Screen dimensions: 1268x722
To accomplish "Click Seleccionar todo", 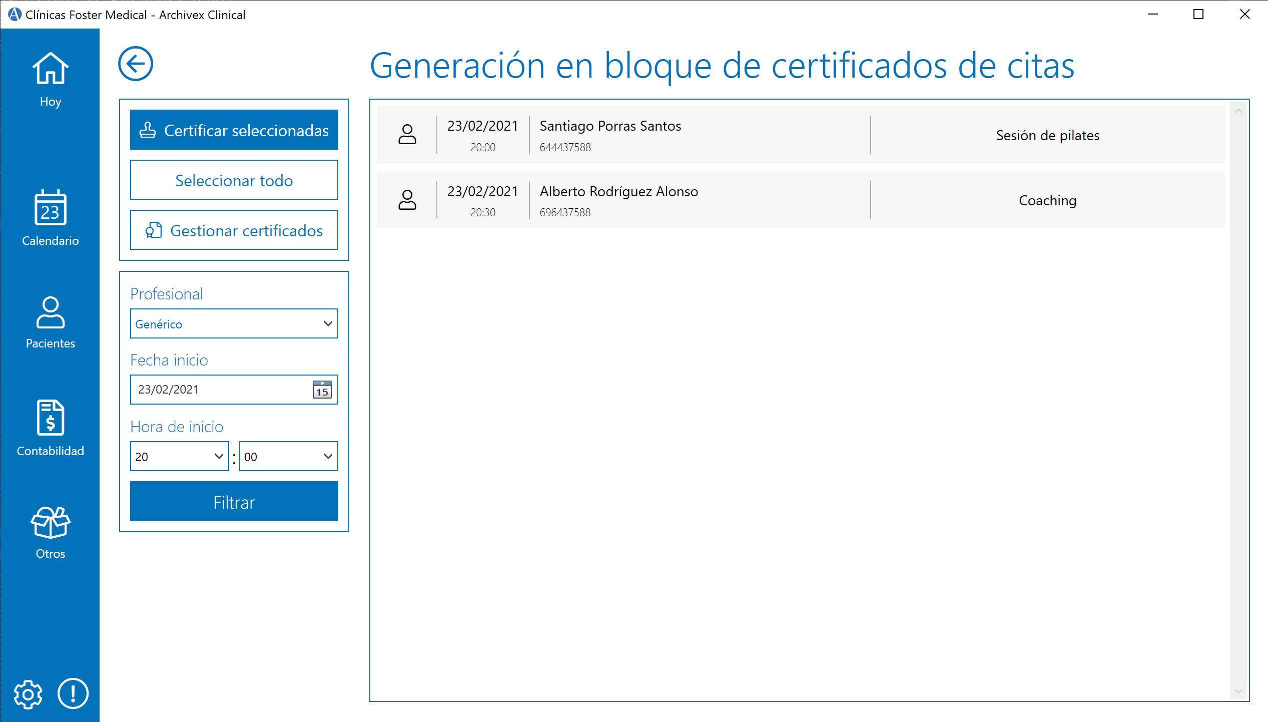I will click(234, 180).
